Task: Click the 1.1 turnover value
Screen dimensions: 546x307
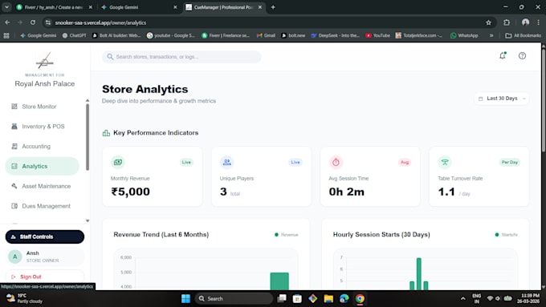Action: [446, 192]
